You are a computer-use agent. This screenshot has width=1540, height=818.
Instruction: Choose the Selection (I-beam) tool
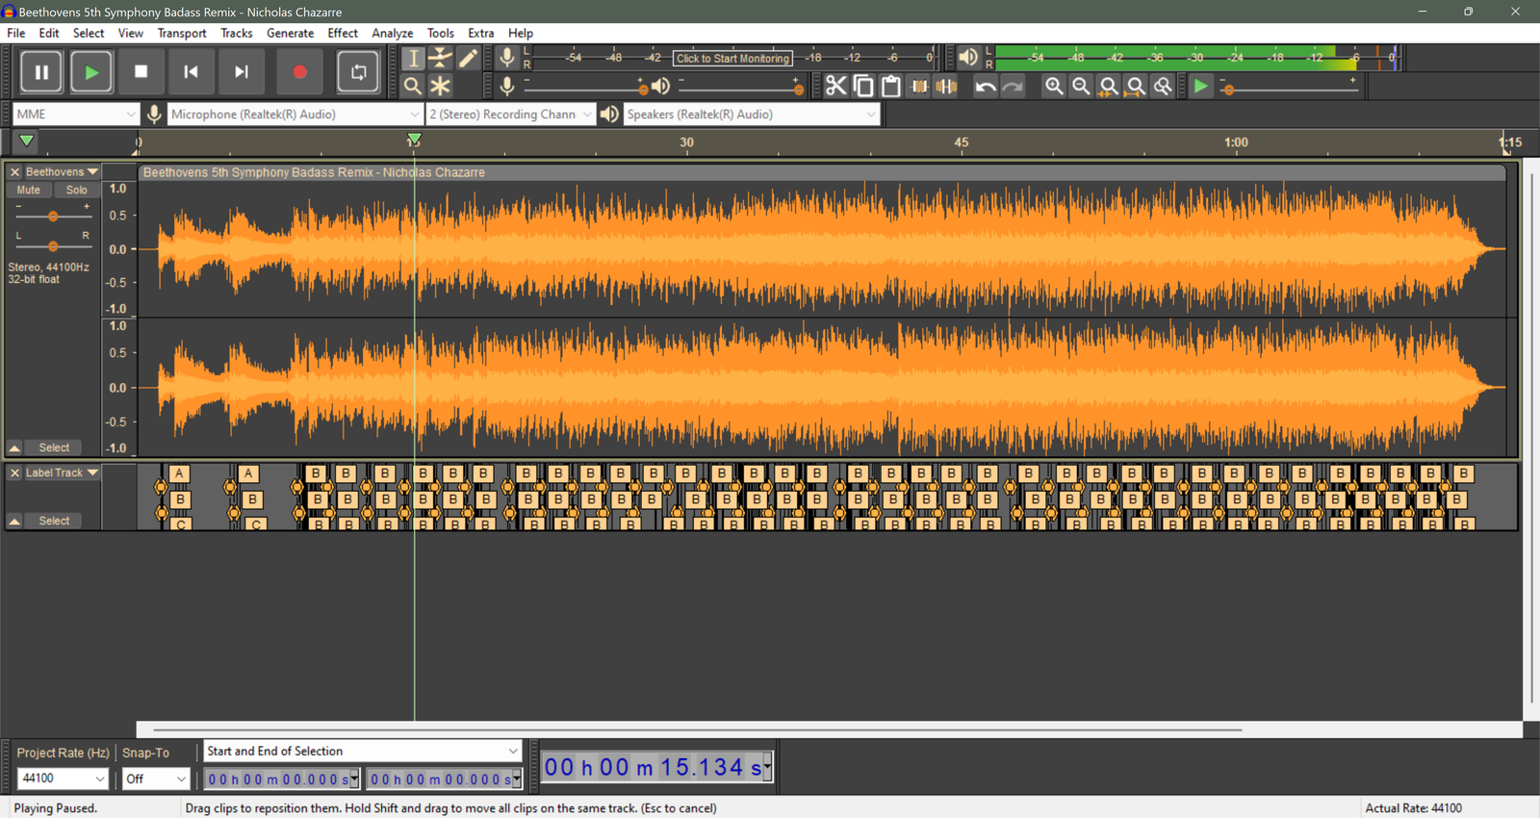click(413, 59)
